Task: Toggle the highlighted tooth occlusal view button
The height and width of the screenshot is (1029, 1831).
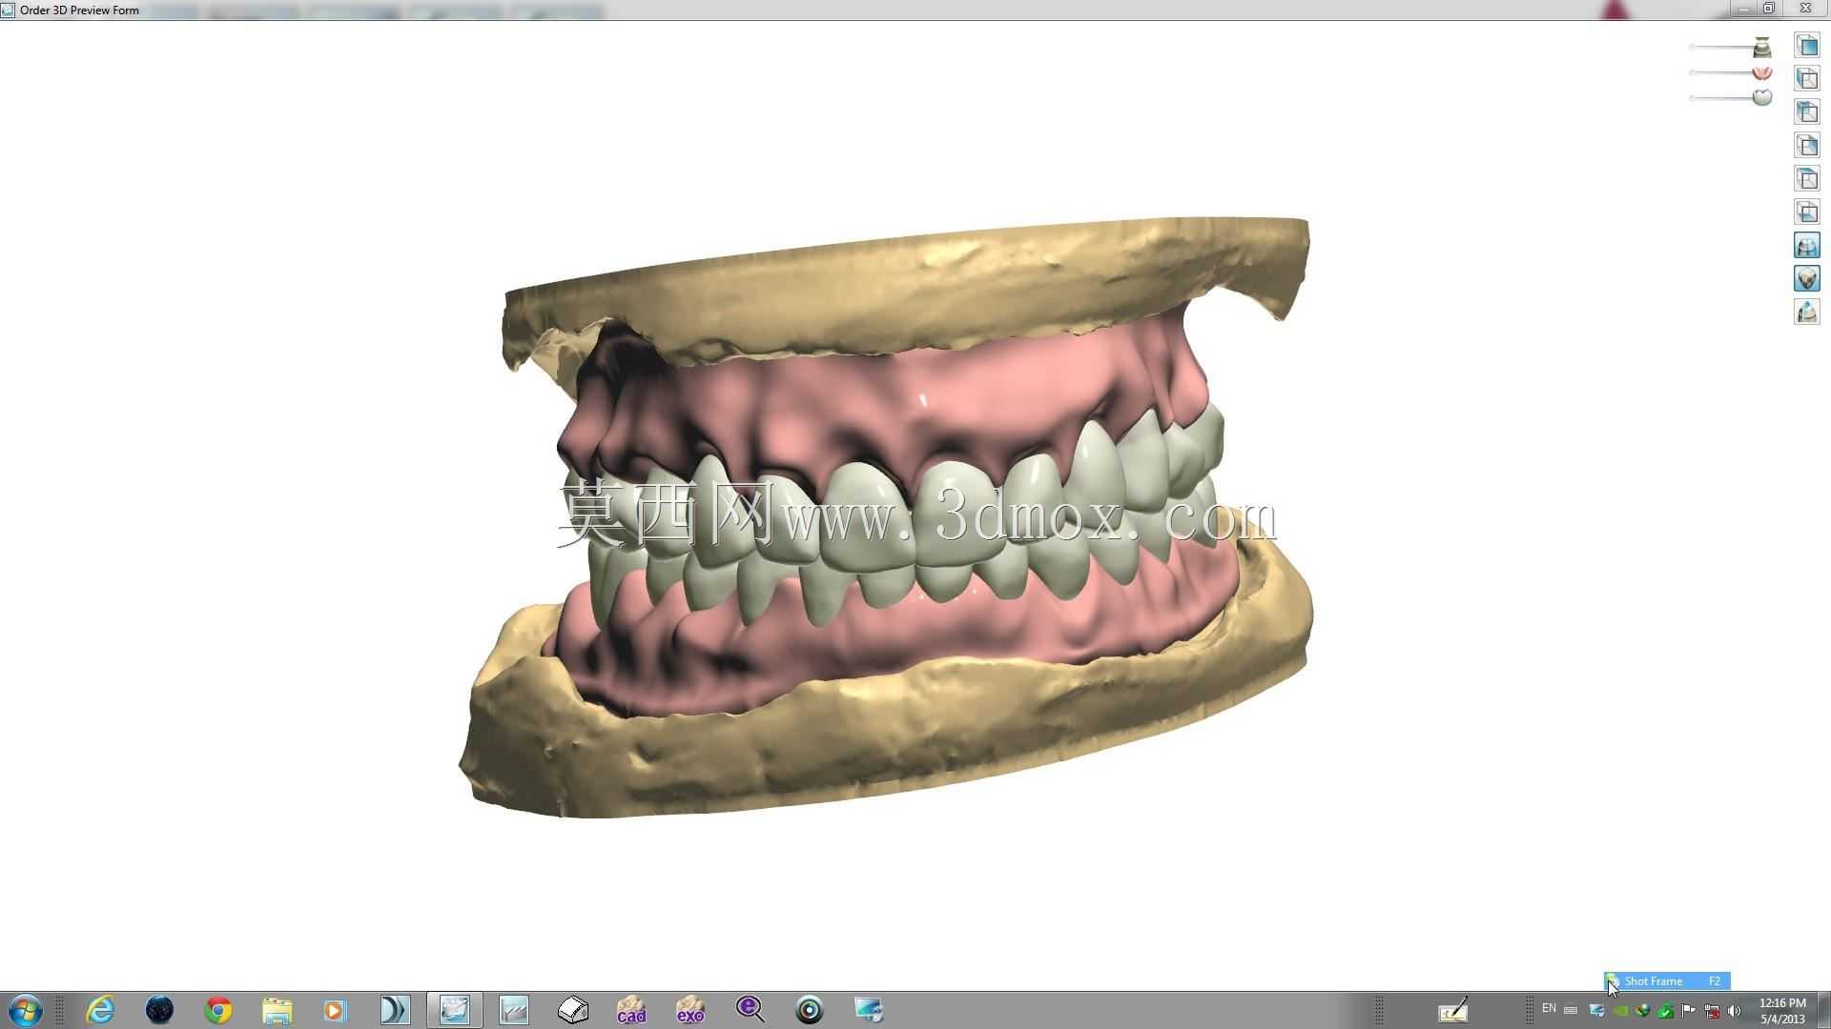Action: coord(1807,278)
